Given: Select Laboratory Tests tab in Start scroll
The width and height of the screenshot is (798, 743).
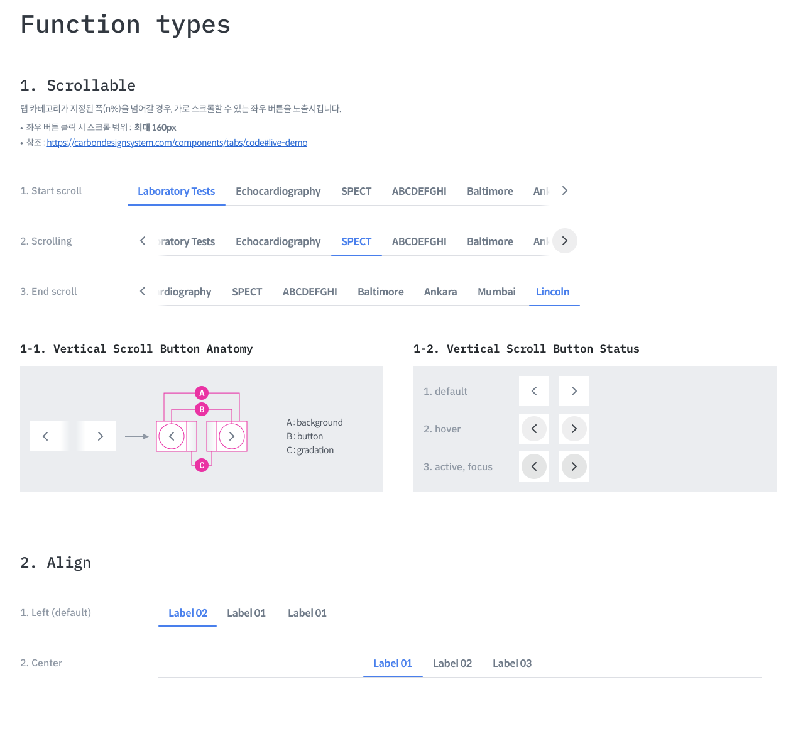Looking at the screenshot, I should pyautogui.click(x=177, y=191).
